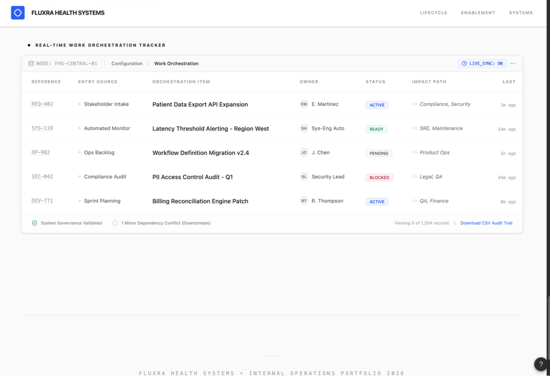
Task: Click link icon next to QA, Finance
Action: click(415, 201)
